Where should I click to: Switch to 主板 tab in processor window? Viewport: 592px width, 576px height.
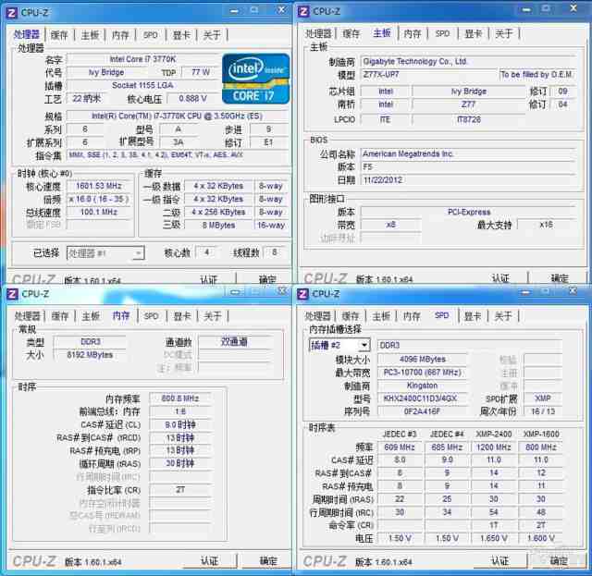tap(90, 35)
